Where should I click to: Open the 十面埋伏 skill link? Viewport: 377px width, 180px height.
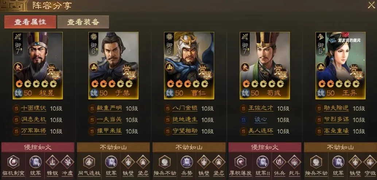click(x=34, y=108)
